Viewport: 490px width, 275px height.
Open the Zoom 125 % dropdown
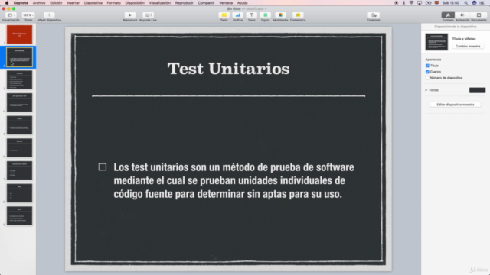[28, 15]
